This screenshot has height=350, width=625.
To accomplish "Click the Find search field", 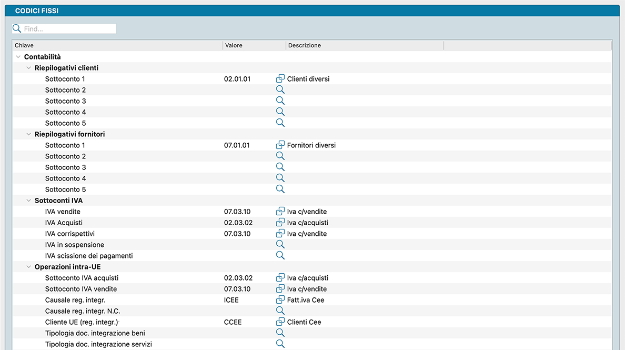I will point(68,29).
